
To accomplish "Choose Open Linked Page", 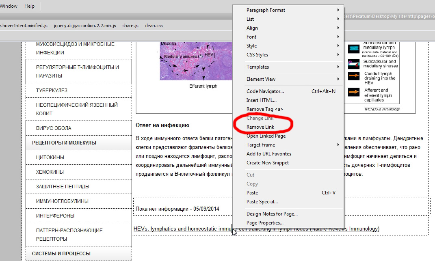I will click(x=266, y=136).
